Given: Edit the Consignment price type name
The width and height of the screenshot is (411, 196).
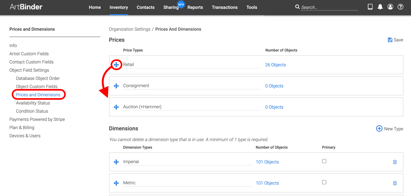Looking at the screenshot, I should [x=192, y=86].
